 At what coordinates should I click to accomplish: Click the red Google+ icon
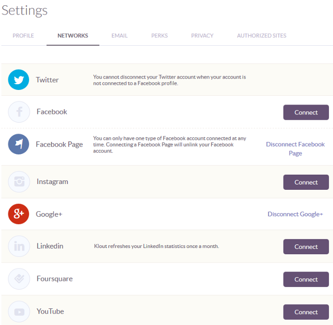pyautogui.click(x=19, y=214)
